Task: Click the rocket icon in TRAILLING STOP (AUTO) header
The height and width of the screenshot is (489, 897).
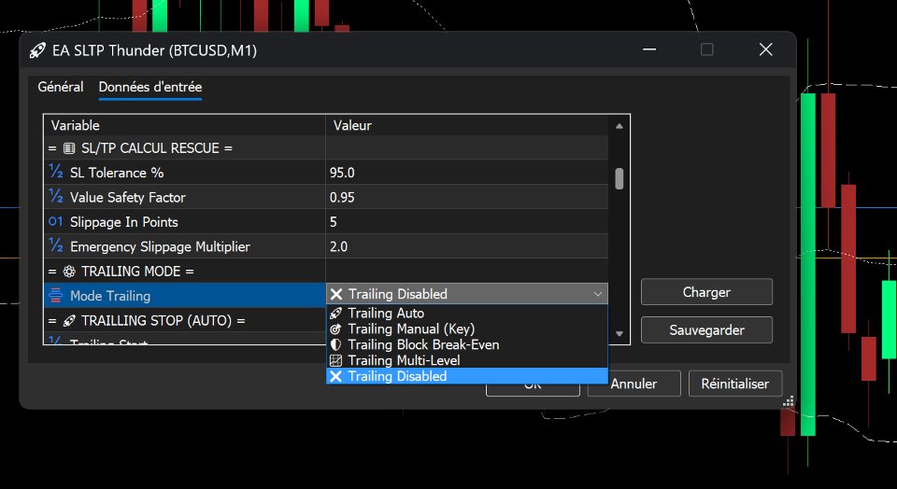Action: [x=69, y=320]
